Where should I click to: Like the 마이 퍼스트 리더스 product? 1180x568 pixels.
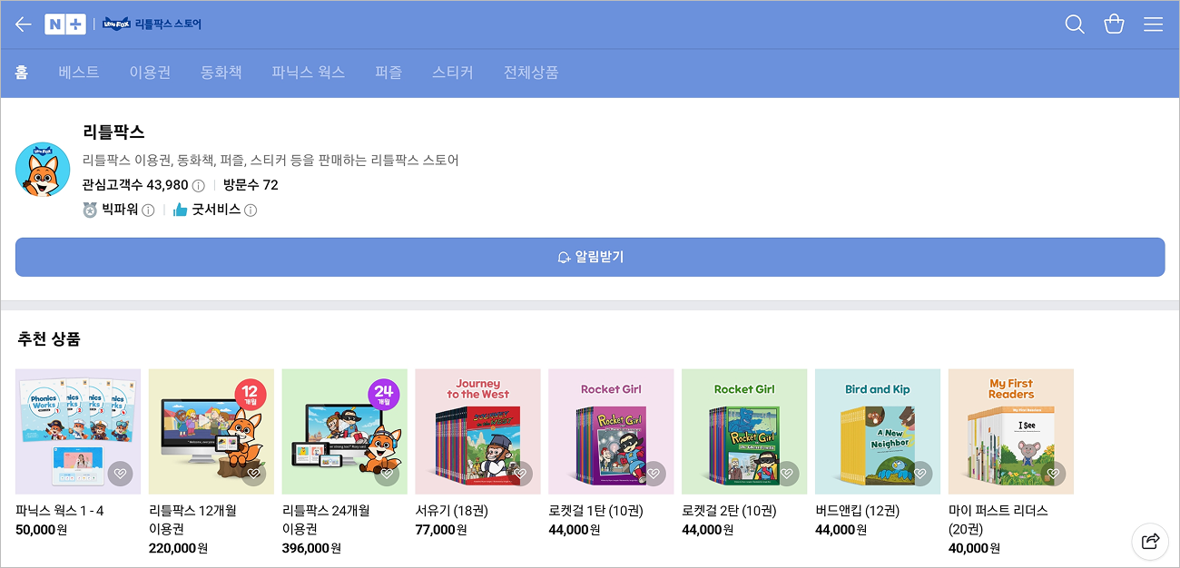point(1054,474)
